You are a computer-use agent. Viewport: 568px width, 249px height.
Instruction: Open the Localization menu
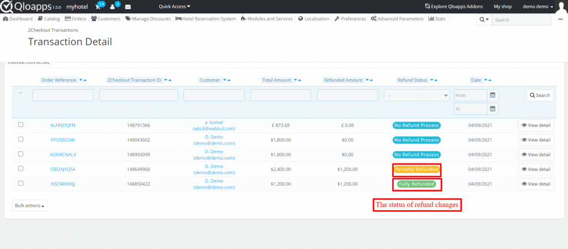click(314, 19)
